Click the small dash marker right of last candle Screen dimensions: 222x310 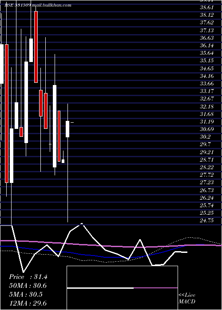tap(72, 123)
